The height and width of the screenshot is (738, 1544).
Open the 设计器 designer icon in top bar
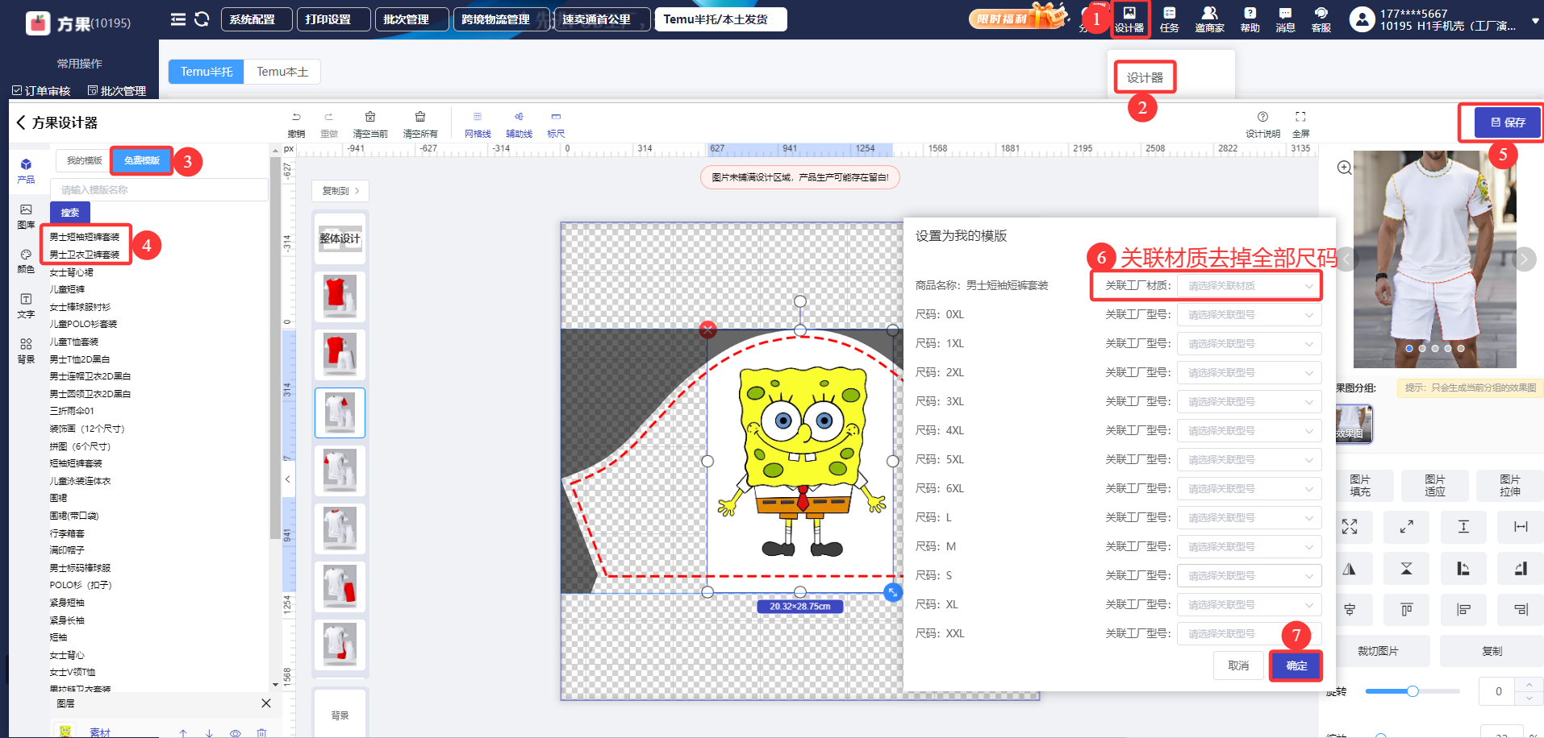click(x=1129, y=19)
